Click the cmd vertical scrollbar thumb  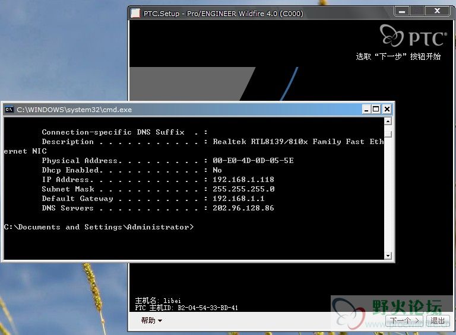[388, 134]
